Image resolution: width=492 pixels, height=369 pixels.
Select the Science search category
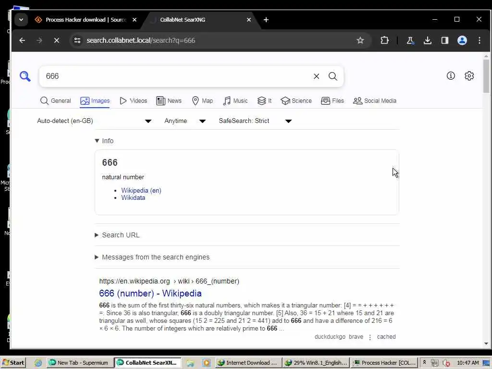pos(296,101)
